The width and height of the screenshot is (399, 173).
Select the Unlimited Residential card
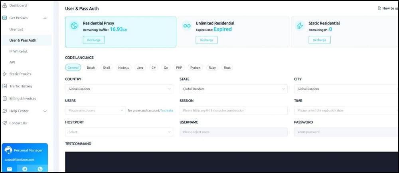(x=233, y=32)
